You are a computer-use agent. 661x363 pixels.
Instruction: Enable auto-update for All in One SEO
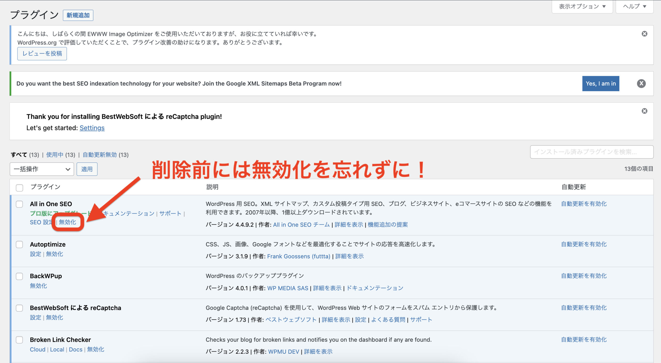[584, 204]
